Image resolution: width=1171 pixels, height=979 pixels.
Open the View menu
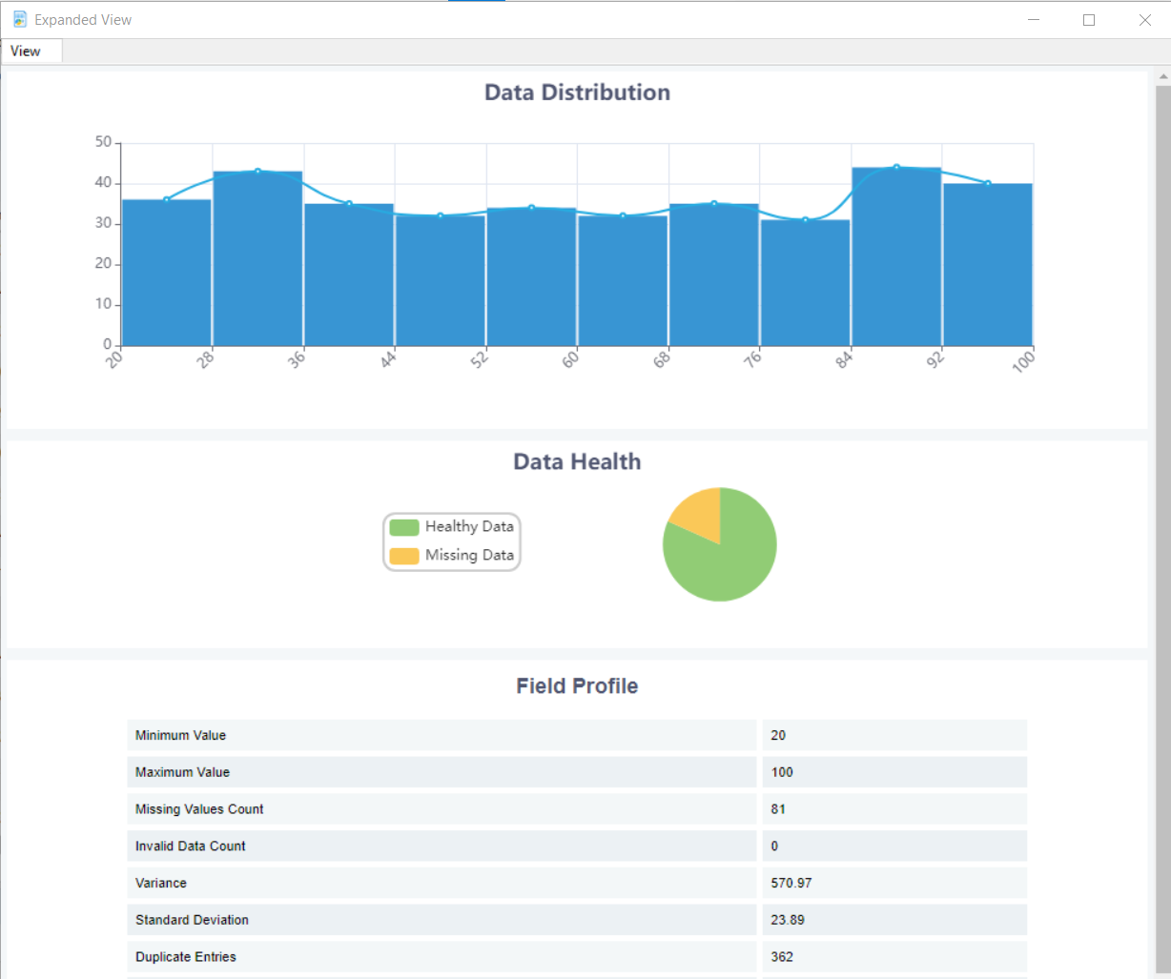tap(26, 51)
